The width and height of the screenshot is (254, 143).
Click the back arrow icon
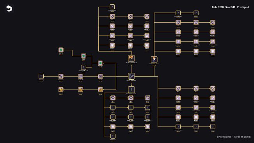9,9
